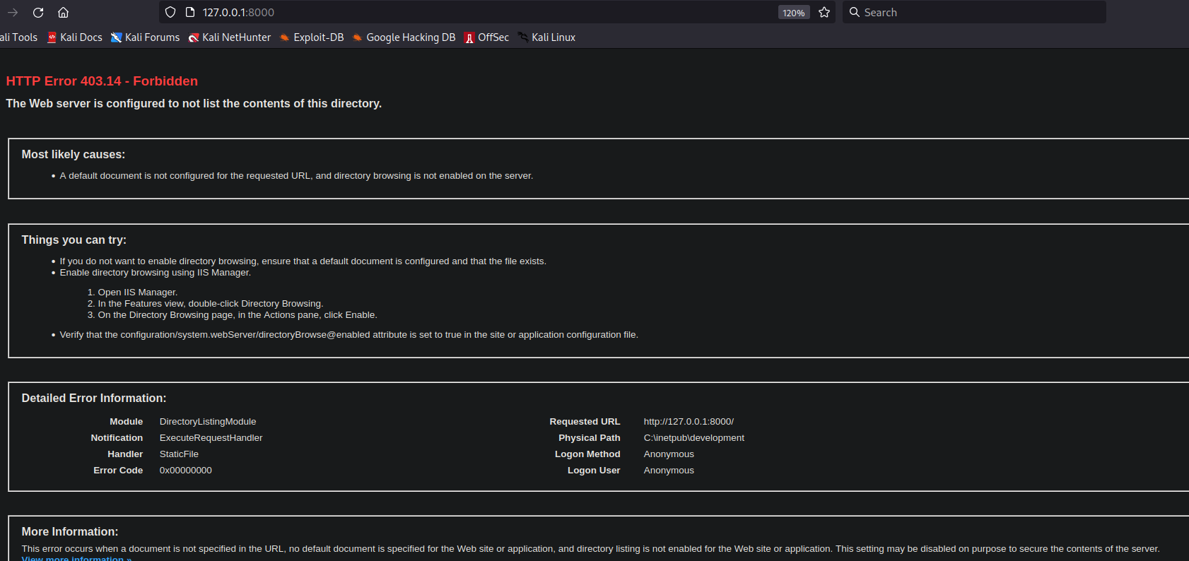
Task: Open the OffSec bookmark
Action: [487, 37]
